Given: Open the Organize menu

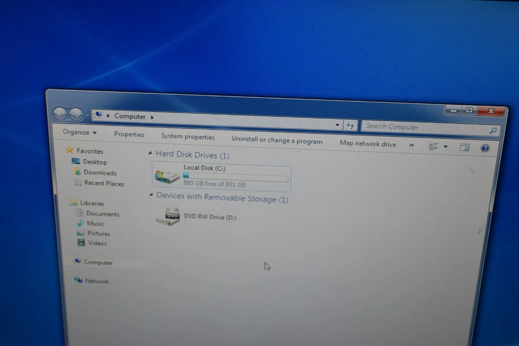Looking at the screenshot, I should [x=78, y=132].
